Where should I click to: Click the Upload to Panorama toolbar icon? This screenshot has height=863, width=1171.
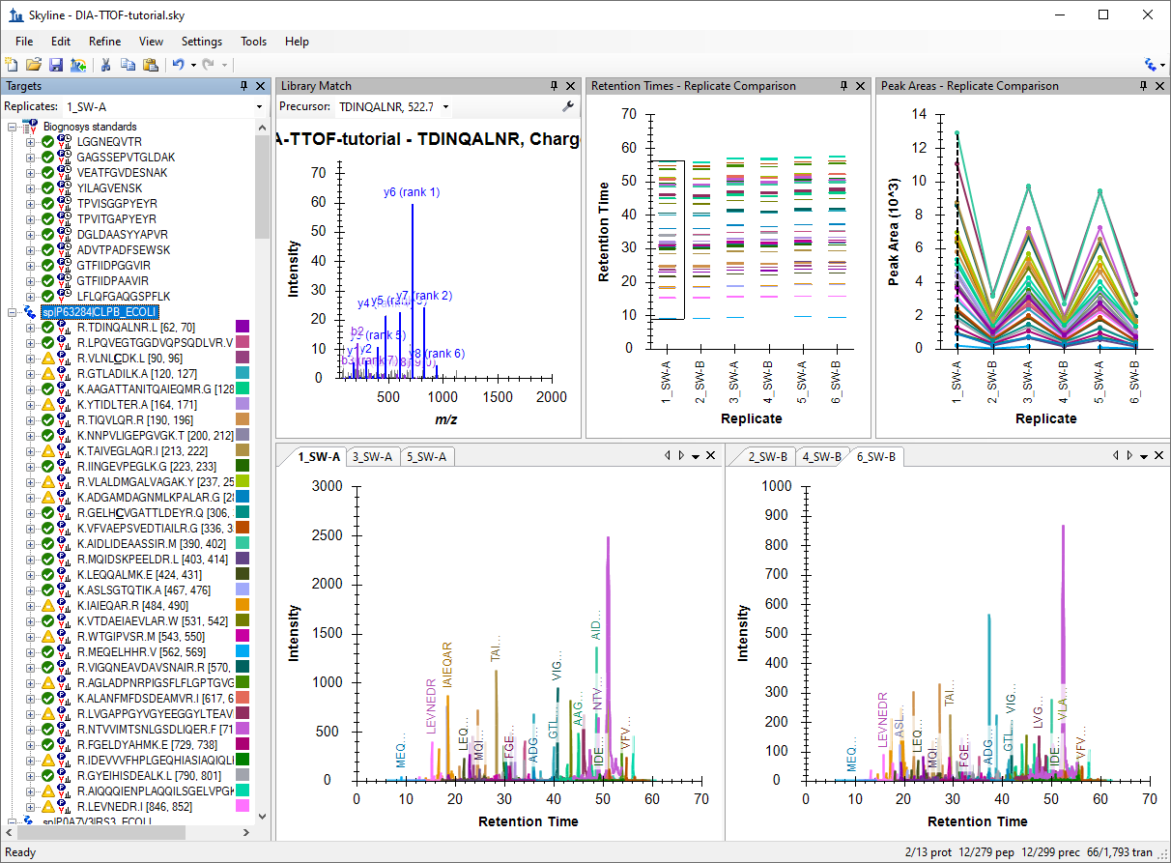pyautogui.click(x=78, y=65)
